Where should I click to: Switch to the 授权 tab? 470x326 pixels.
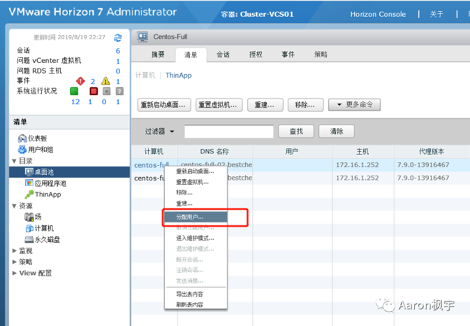coord(256,55)
